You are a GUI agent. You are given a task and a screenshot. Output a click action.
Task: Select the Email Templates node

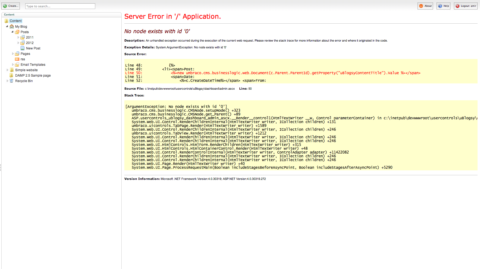(x=33, y=65)
